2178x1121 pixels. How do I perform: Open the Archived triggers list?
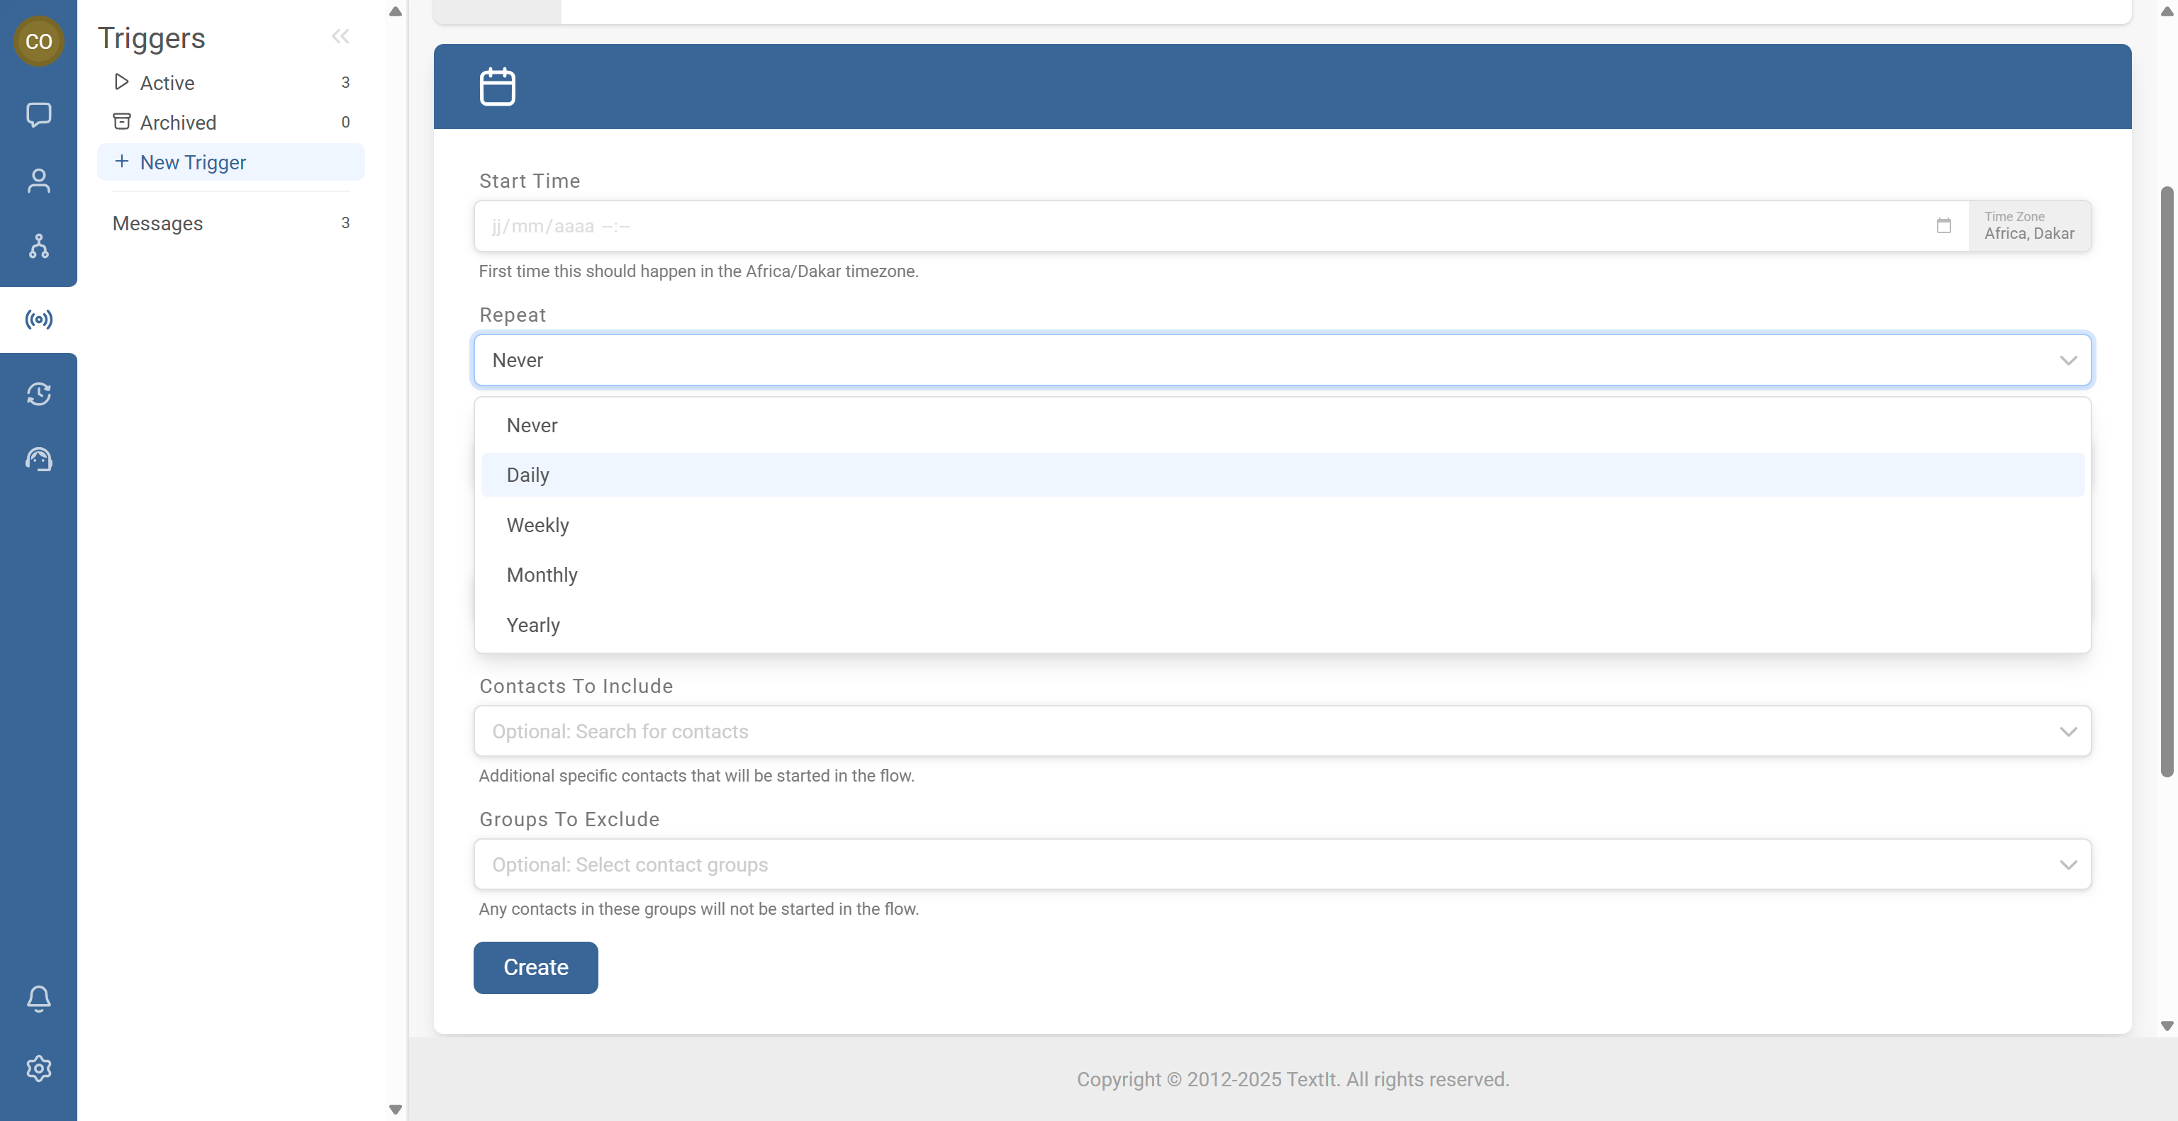tap(179, 123)
